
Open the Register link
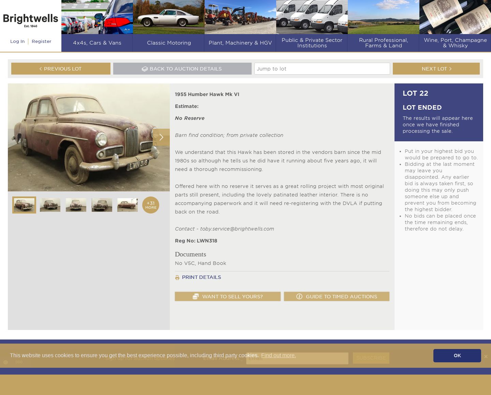pyautogui.click(x=41, y=42)
